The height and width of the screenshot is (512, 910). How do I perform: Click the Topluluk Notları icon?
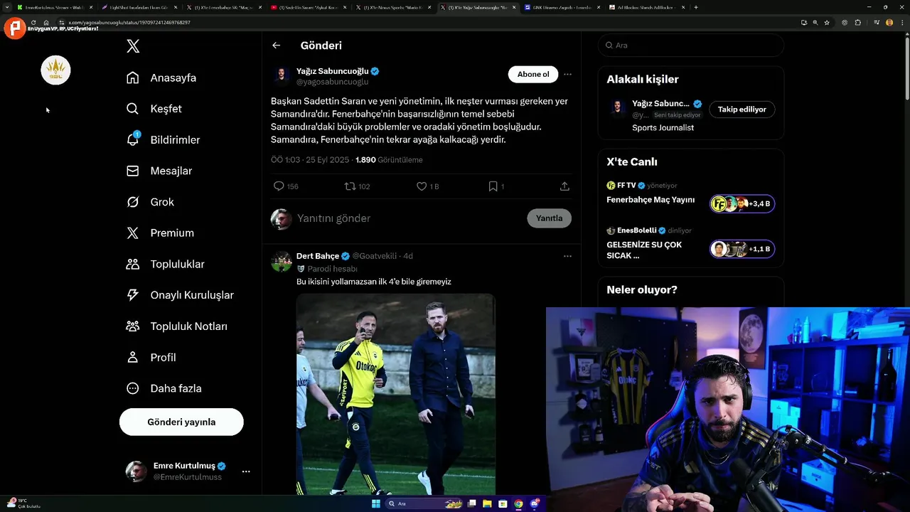point(133,326)
